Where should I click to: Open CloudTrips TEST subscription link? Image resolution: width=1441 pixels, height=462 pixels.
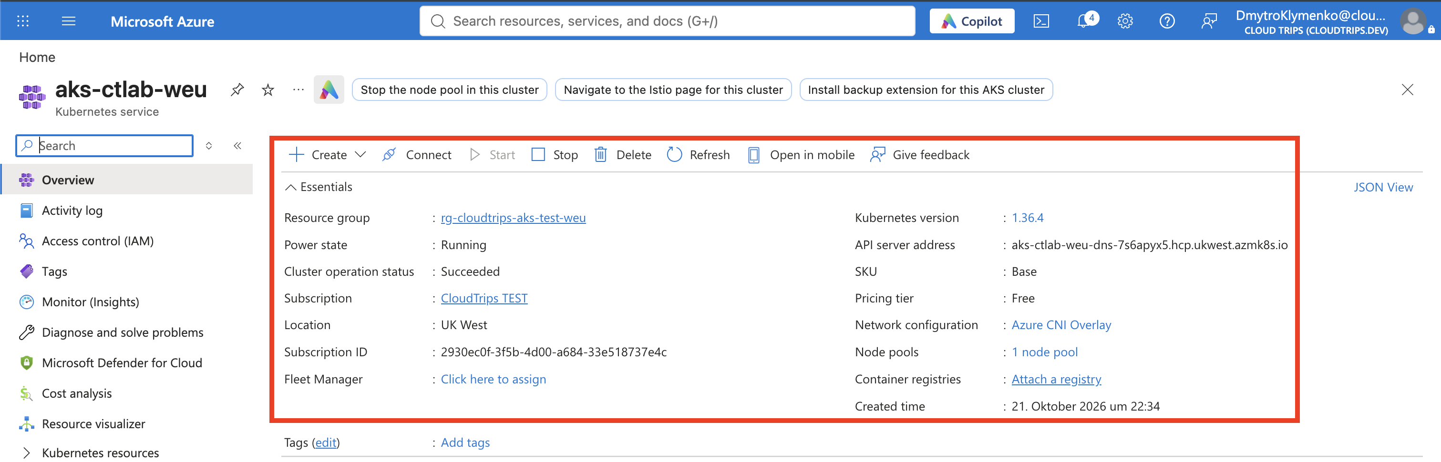[484, 298]
